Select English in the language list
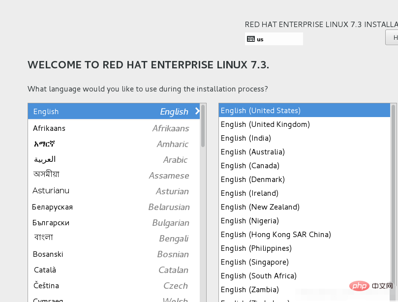The height and width of the screenshot is (302, 398). click(x=114, y=111)
